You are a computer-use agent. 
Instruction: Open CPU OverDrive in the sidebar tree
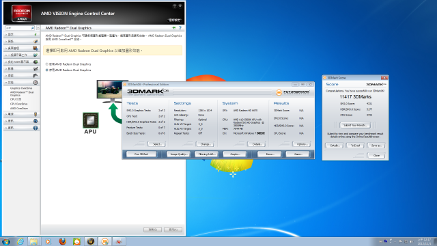click(18, 104)
